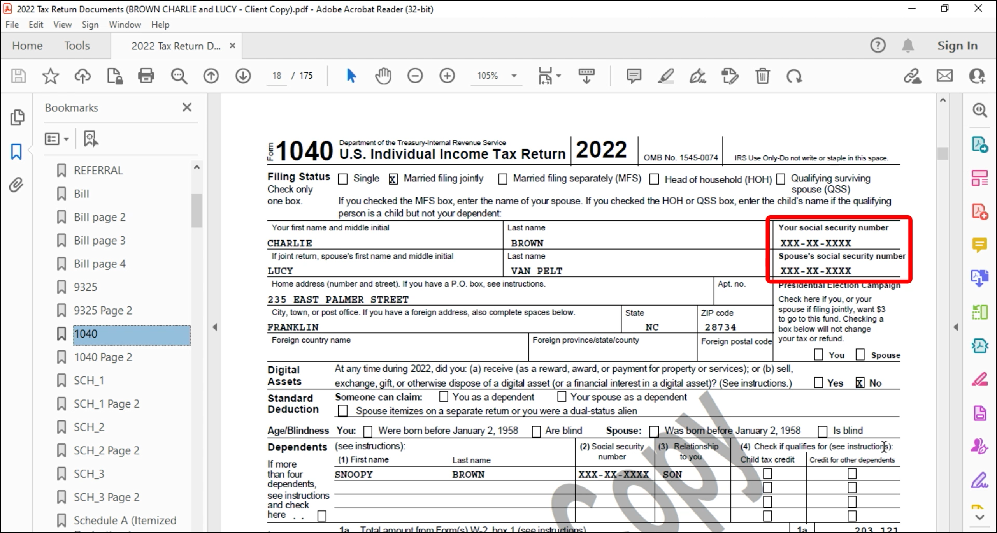Jump to the SCH_1 bookmark
Viewport: 997px width, 533px height.
[89, 380]
